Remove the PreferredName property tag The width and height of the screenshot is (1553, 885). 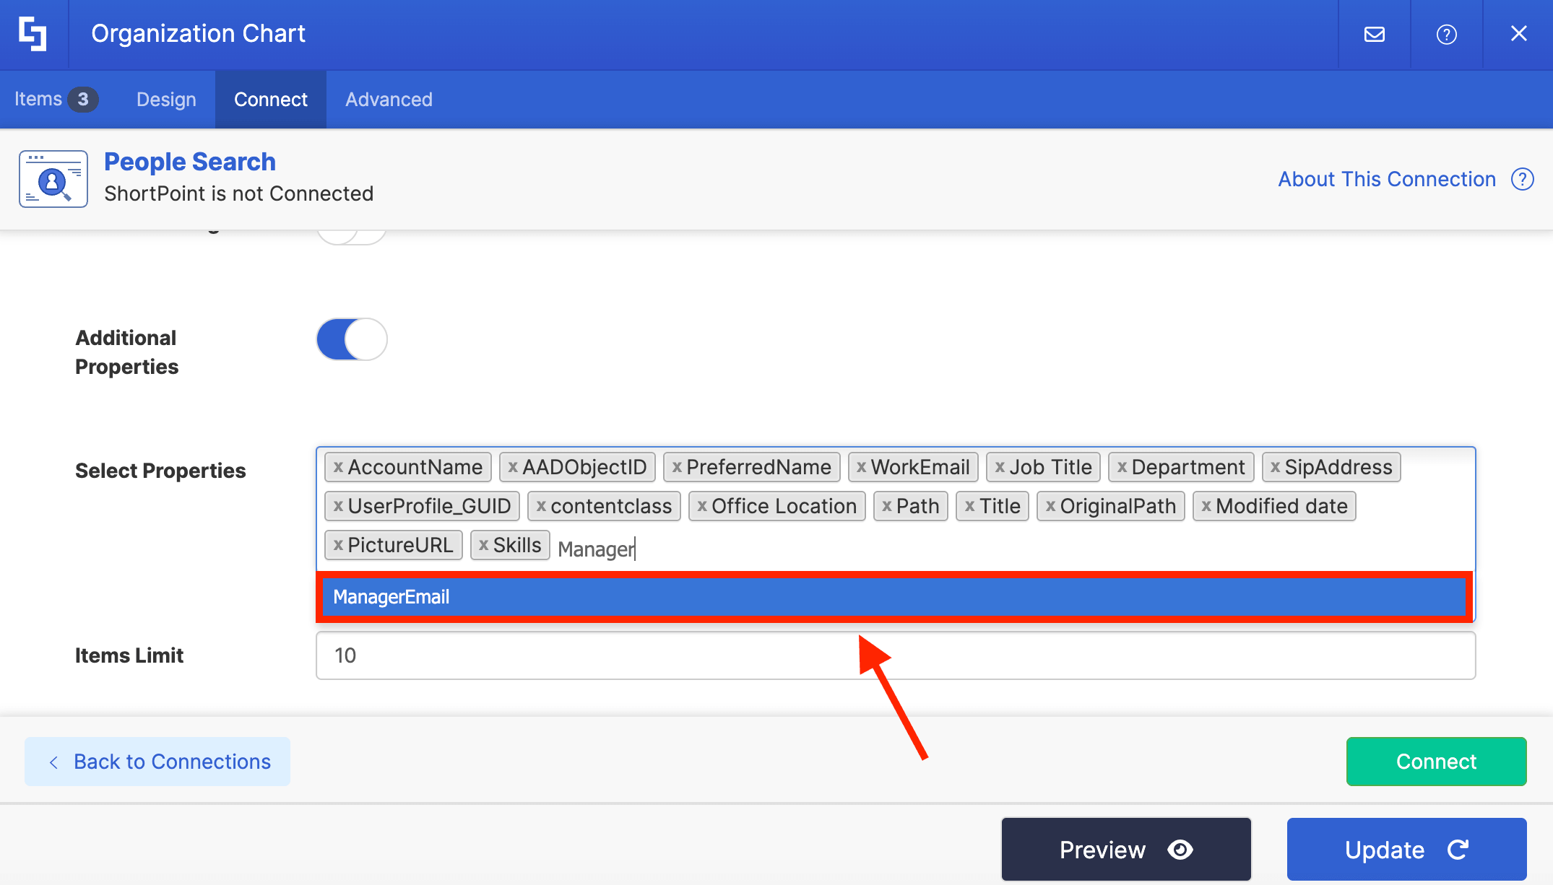[677, 467]
